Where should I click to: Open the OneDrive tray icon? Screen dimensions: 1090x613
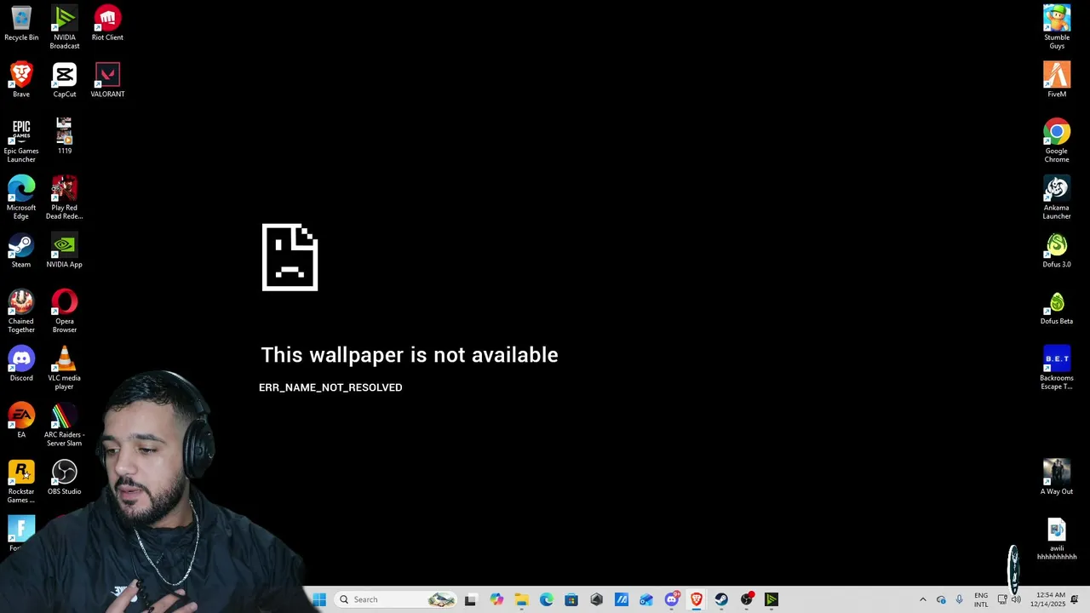pyautogui.click(x=941, y=599)
